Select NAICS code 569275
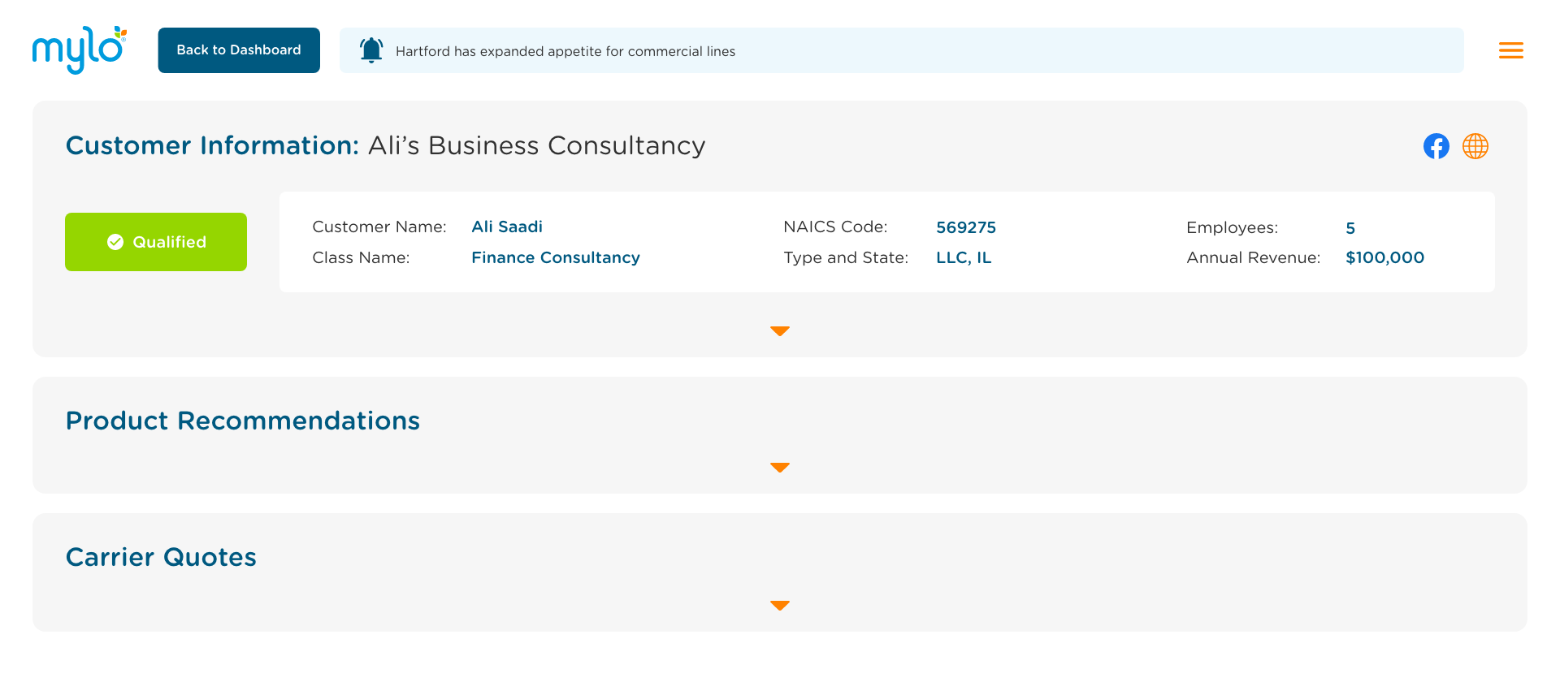Image resolution: width=1560 pixels, height=695 pixels. [x=966, y=227]
